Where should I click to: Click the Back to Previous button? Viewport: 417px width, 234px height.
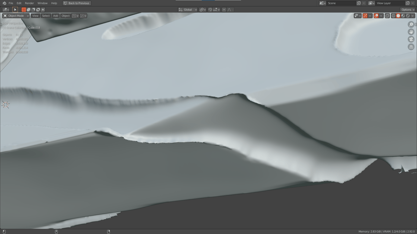tap(77, 3)
